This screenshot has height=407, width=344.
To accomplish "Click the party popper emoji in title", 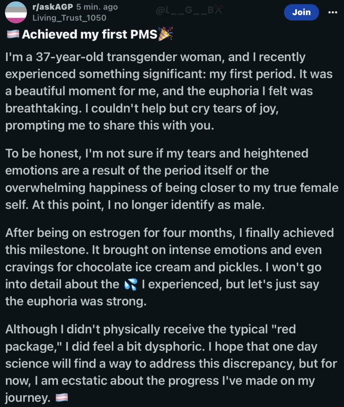I will [x=165, y=34].
